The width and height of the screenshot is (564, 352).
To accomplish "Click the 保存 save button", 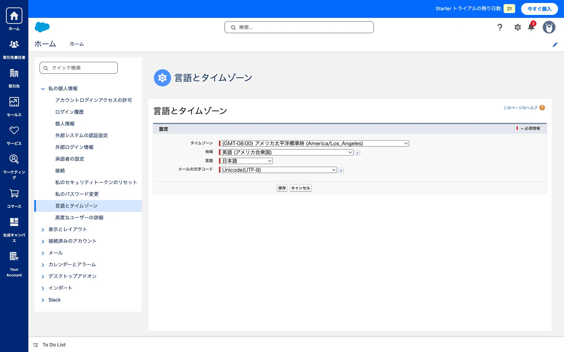I will point(282,188).
